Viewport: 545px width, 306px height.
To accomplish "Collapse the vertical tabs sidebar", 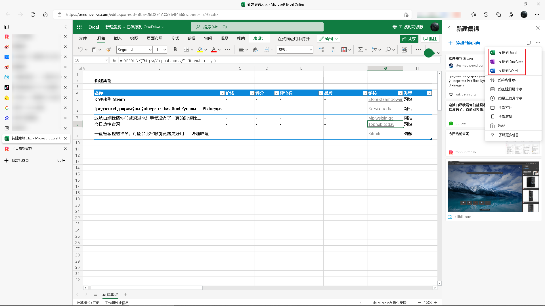I will (x=65, y=27).
